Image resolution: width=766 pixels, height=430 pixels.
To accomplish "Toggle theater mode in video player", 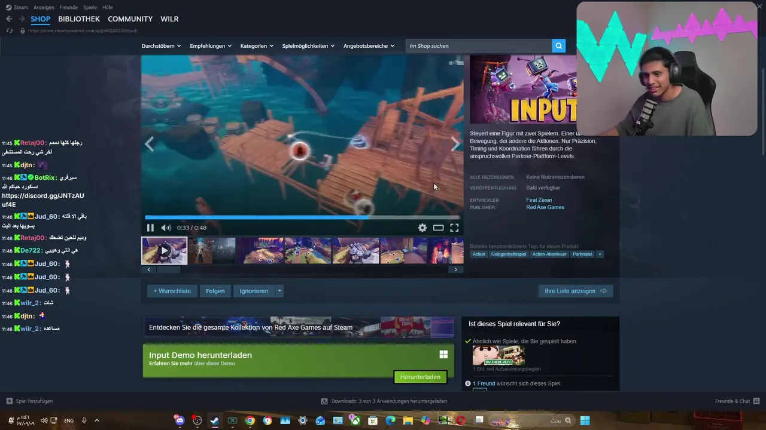I will pos(438,228).
